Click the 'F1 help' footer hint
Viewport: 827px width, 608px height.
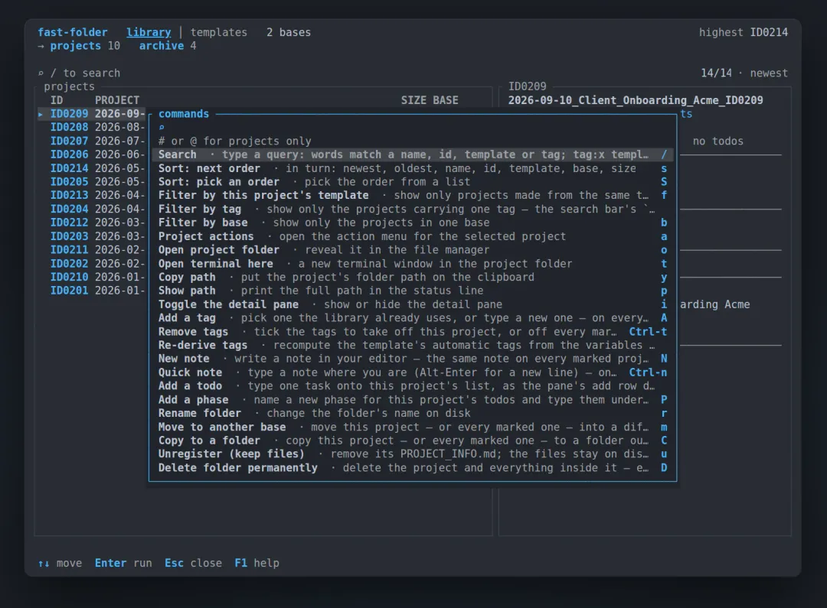point(257,563)
